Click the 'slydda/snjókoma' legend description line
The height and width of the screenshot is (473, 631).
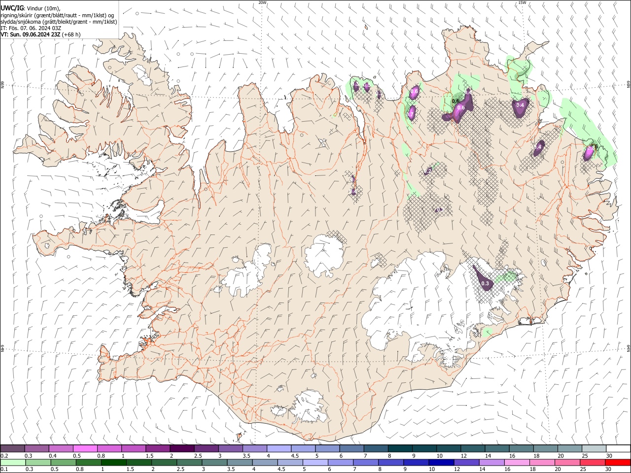point(59,22)
